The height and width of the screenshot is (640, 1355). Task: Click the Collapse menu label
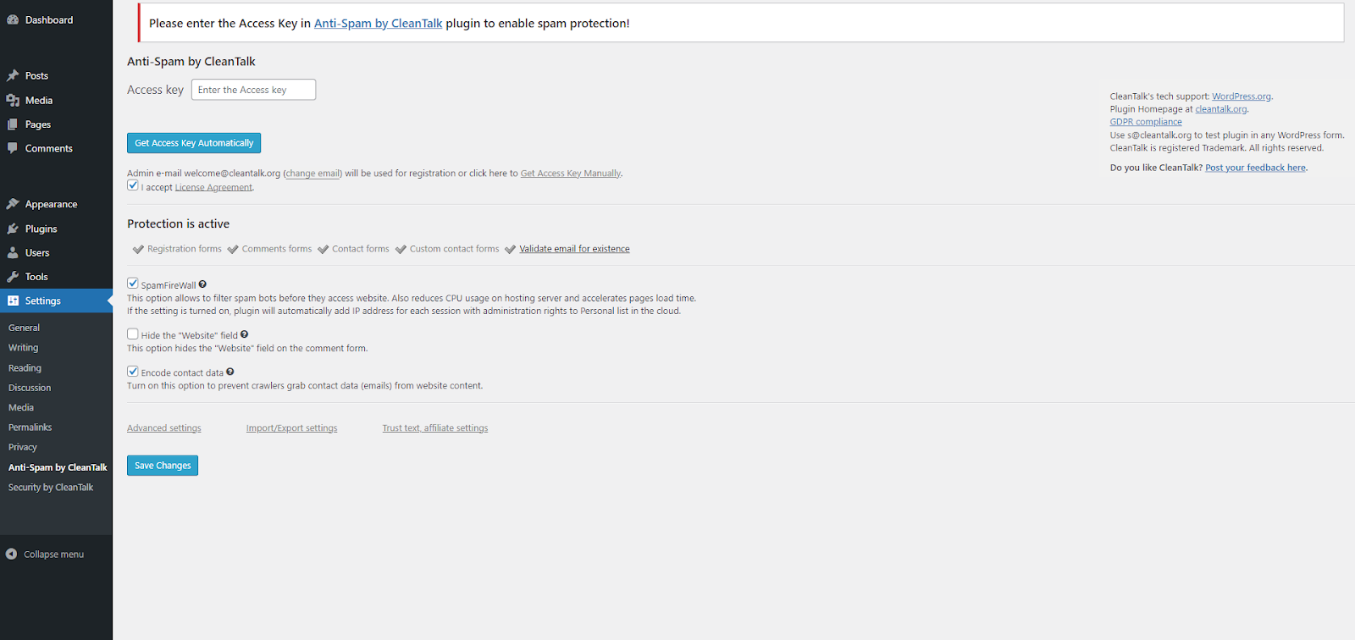(x=53, y=554)
